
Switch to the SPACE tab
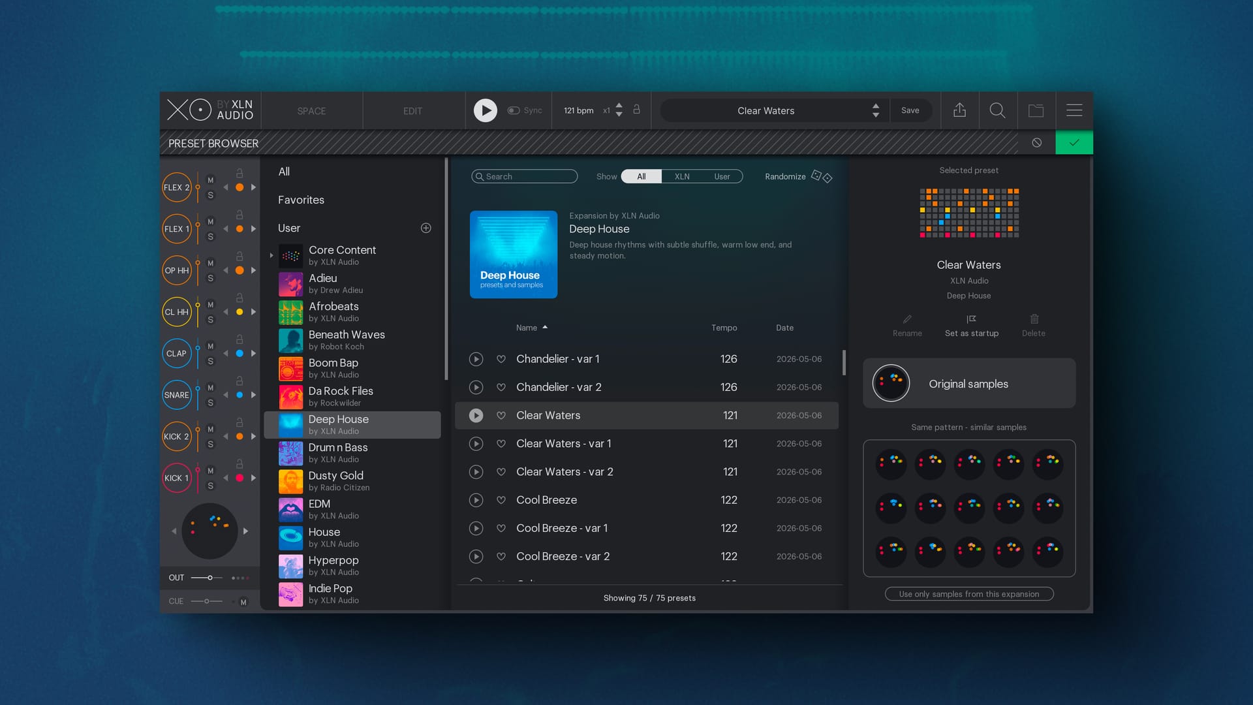(311, 111)
